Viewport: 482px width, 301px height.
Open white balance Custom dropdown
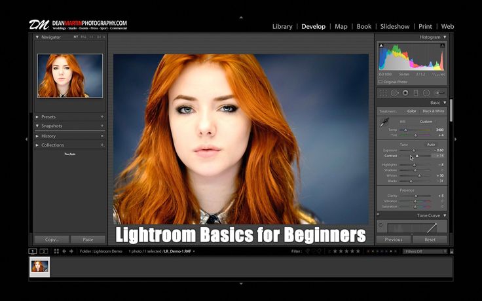[428, 122]
